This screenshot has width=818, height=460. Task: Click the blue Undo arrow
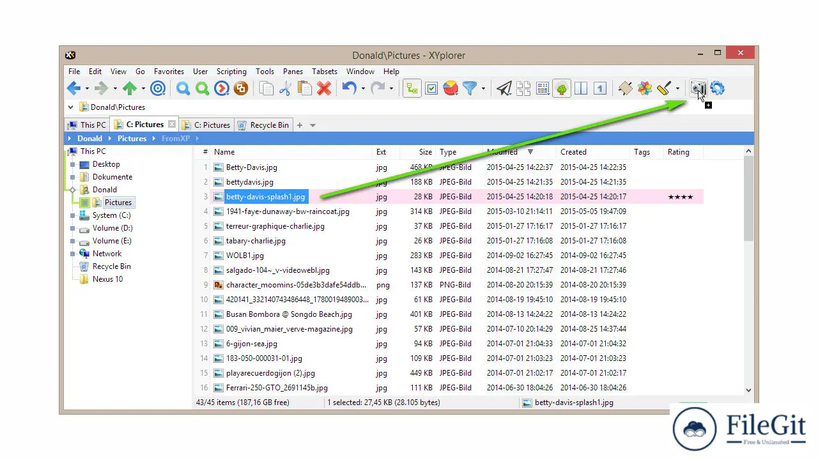(x=349, y=89)
